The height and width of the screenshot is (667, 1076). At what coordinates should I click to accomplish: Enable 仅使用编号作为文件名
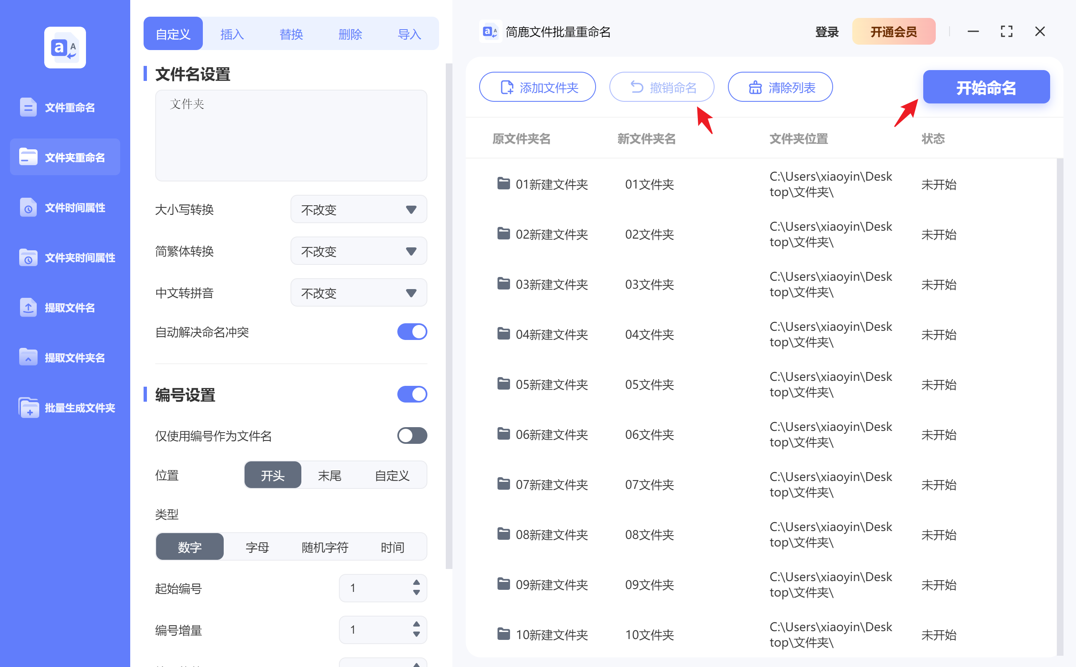tap(412, 436)
